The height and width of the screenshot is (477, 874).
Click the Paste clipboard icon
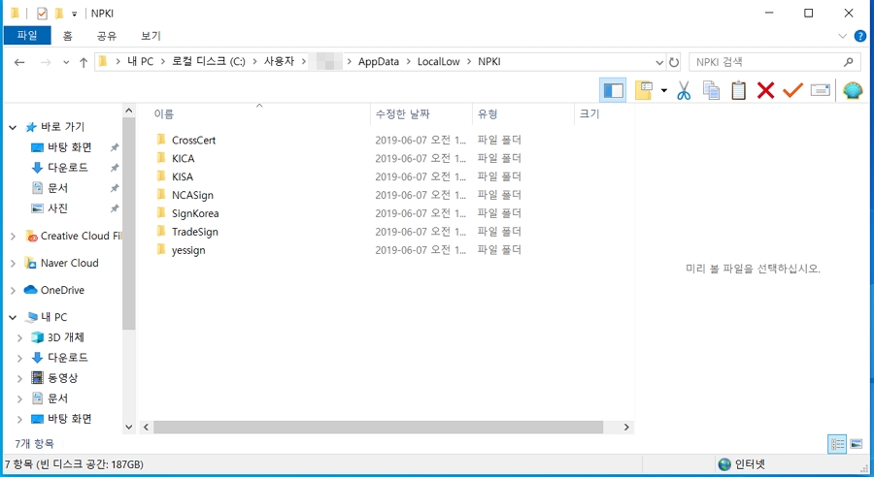point(739,90)
